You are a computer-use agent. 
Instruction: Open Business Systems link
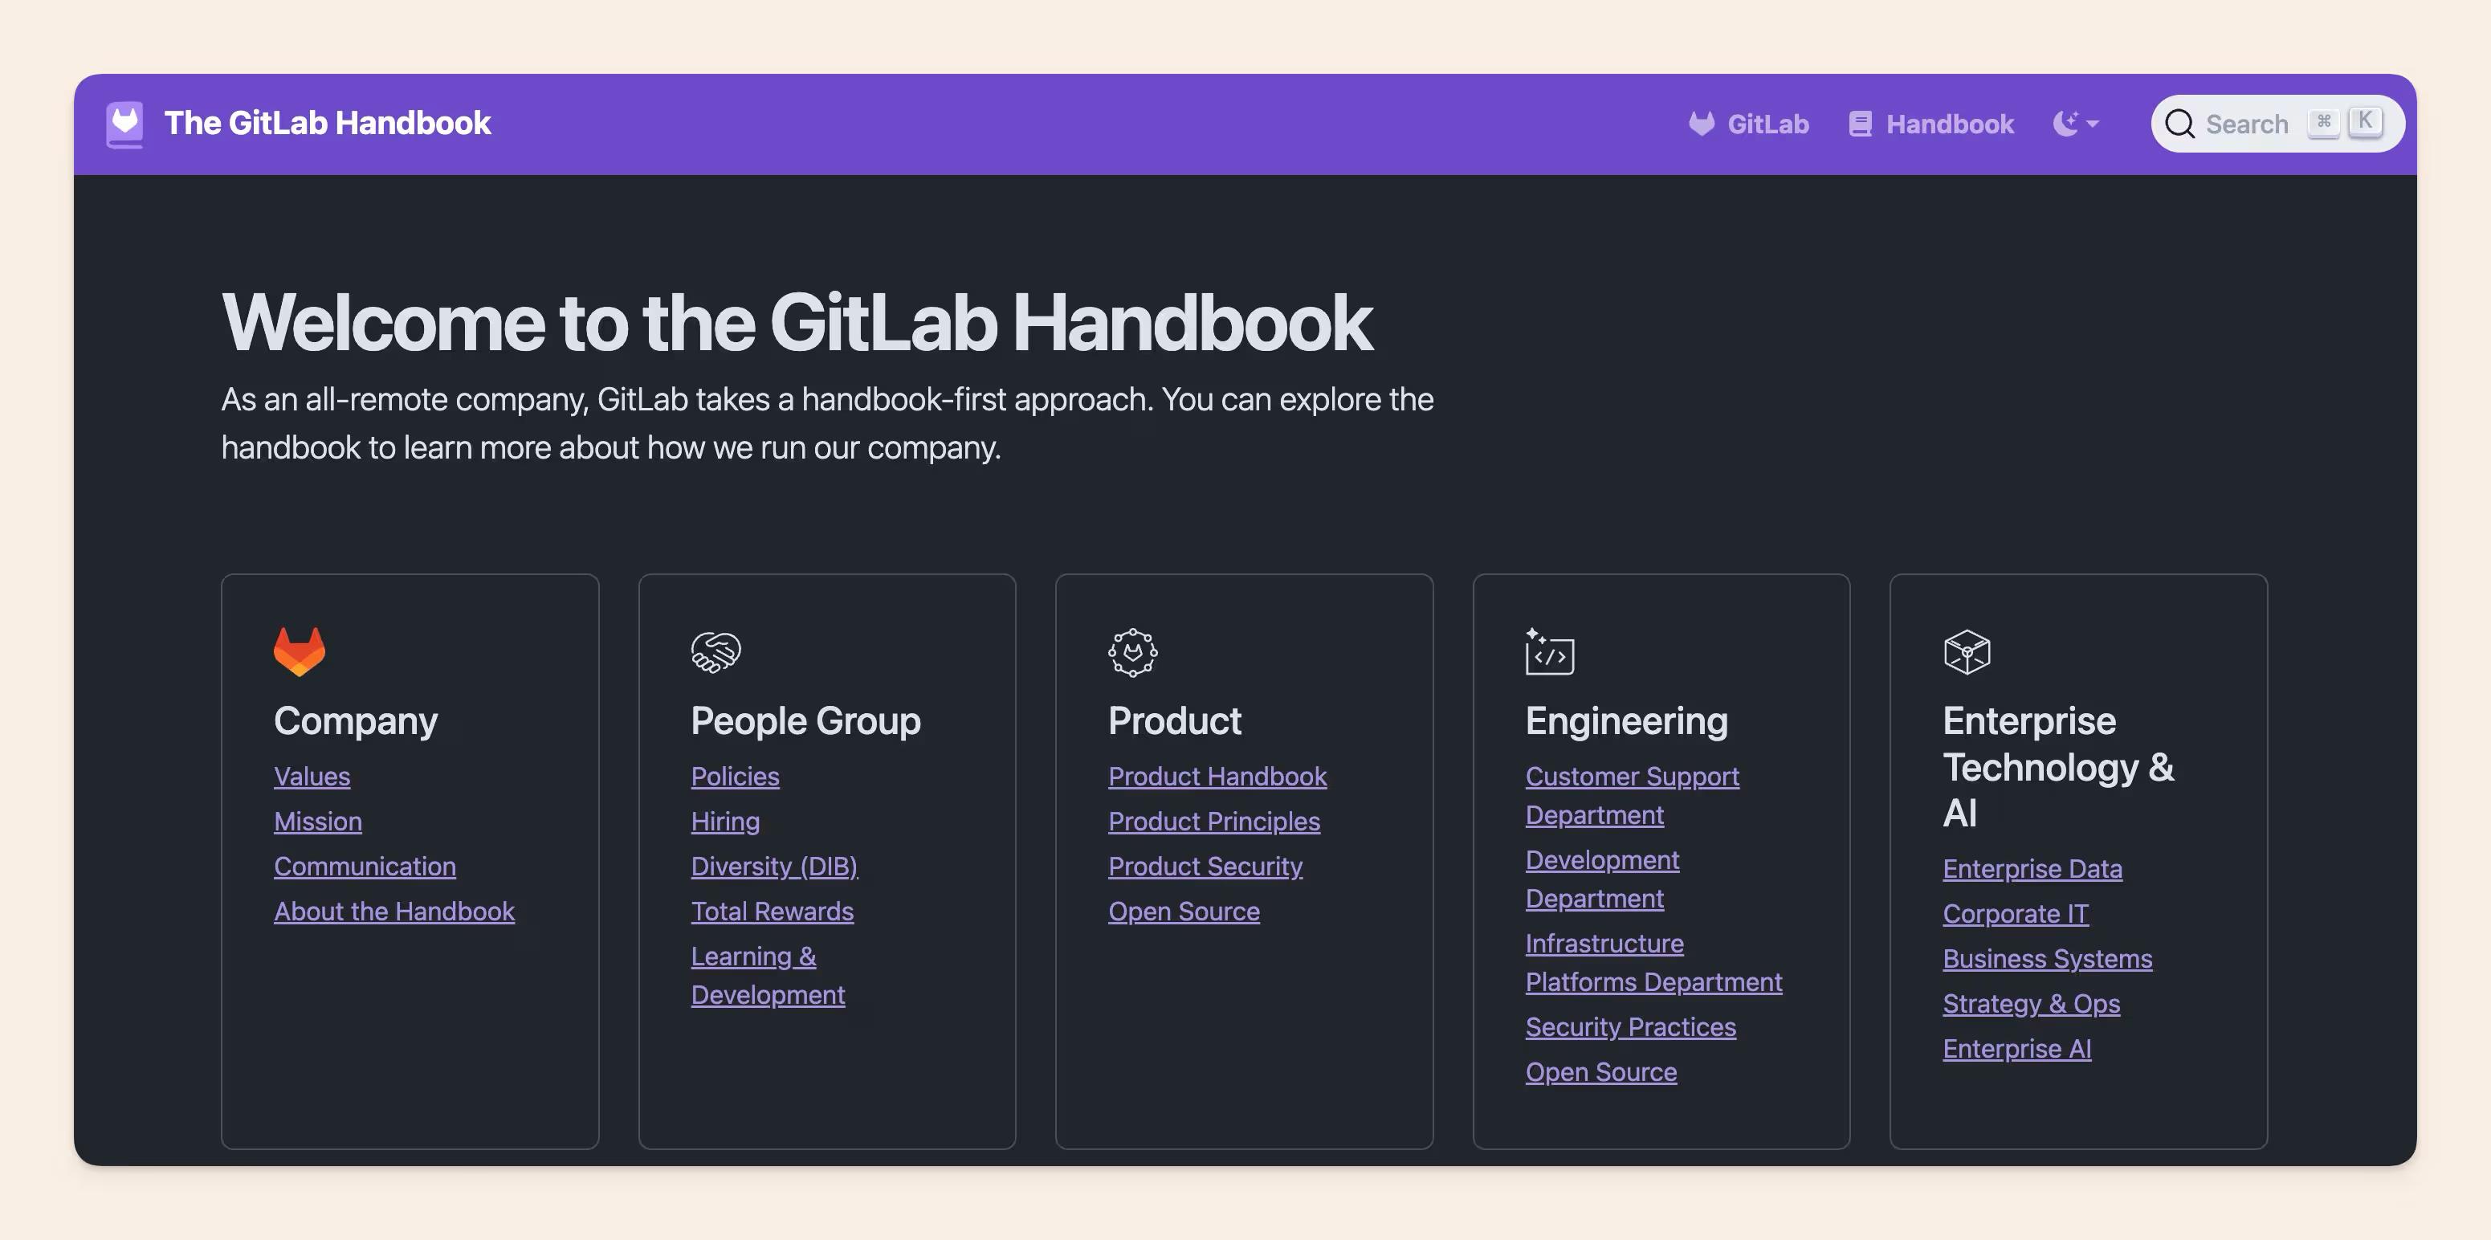point(2048,959)
